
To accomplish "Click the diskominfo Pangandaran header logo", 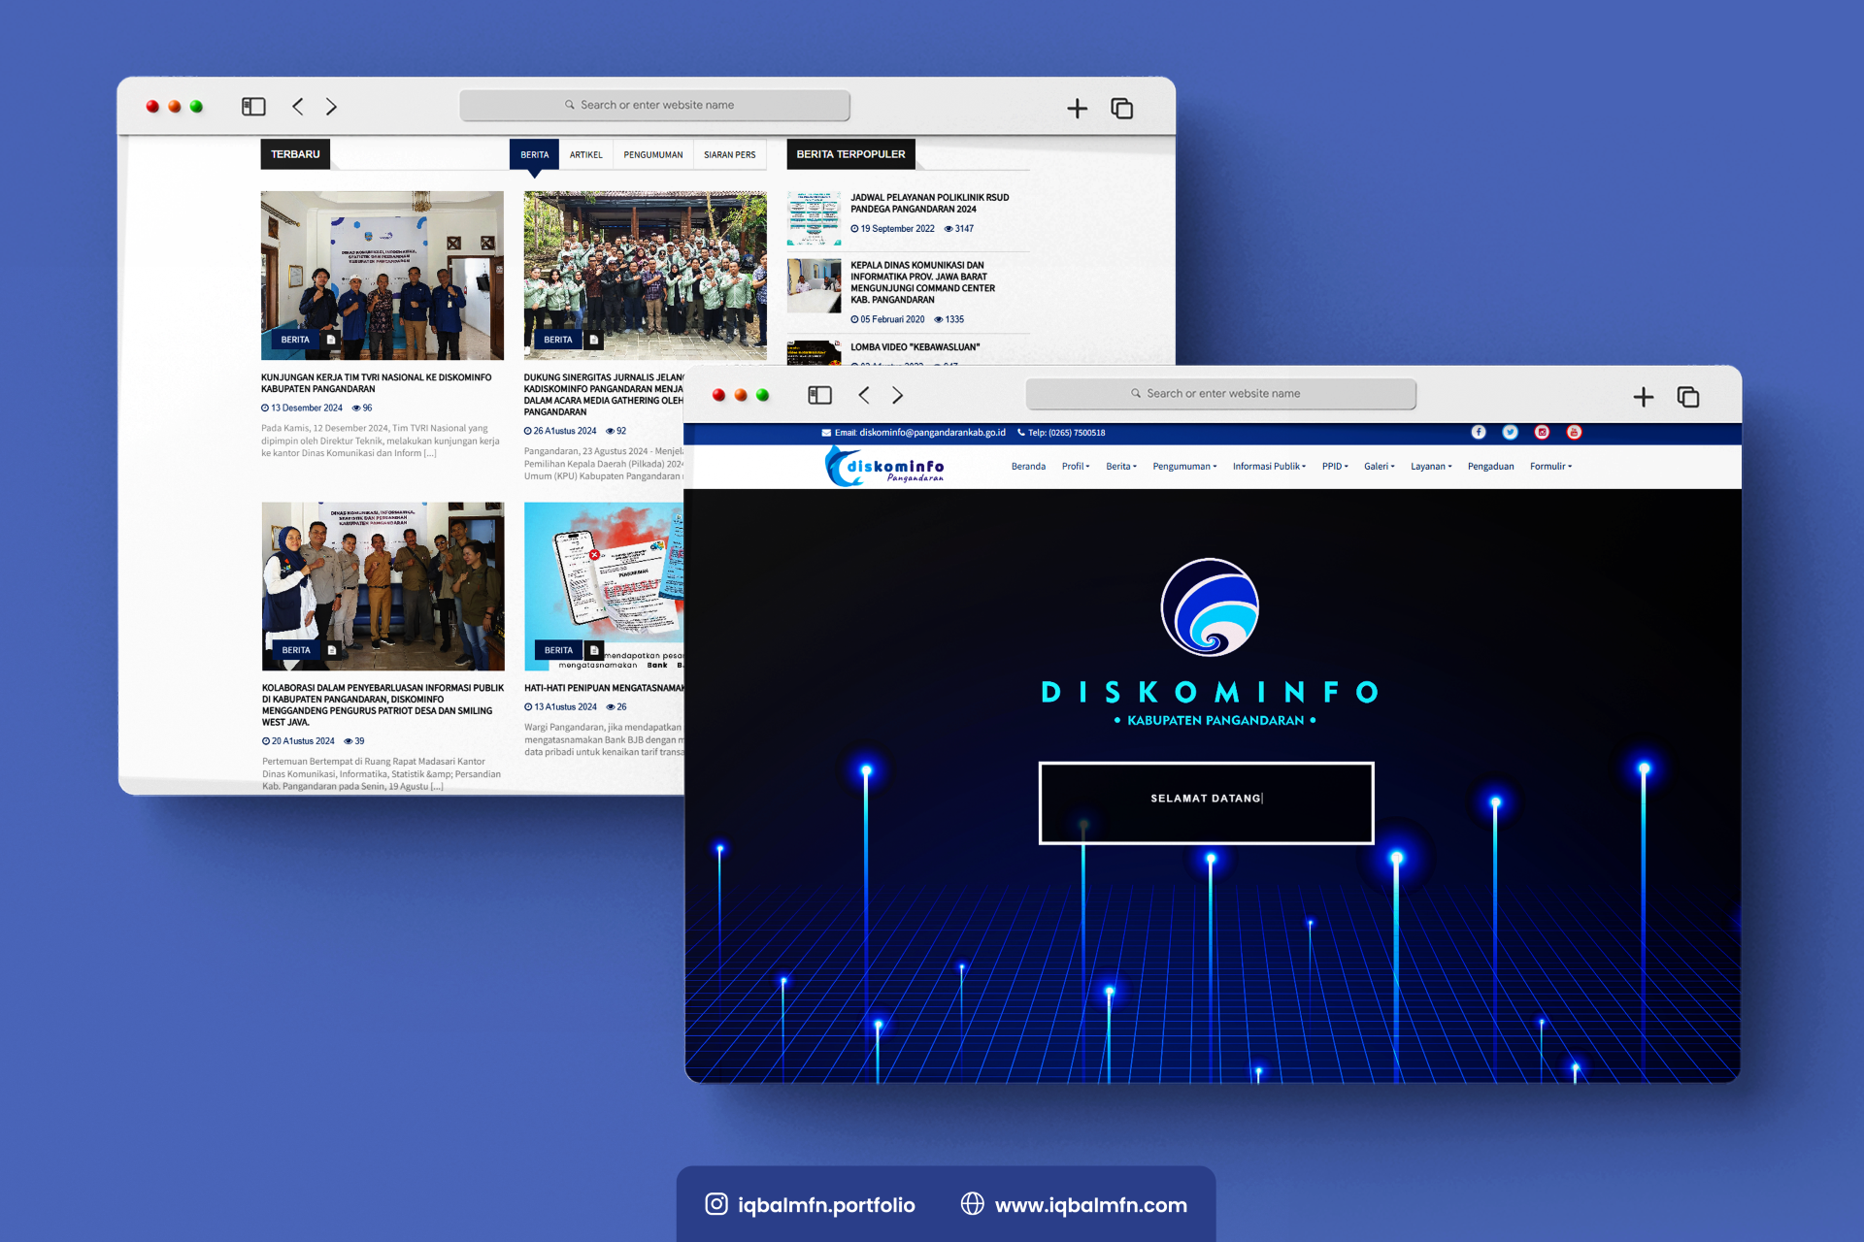I will tap(884, 467).
